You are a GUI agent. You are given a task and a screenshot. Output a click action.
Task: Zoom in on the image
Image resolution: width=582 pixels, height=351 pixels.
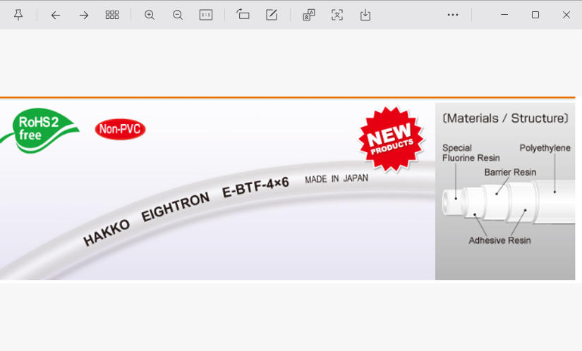point(150,15)
